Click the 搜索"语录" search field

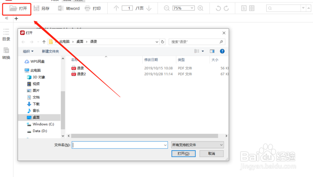197,42
